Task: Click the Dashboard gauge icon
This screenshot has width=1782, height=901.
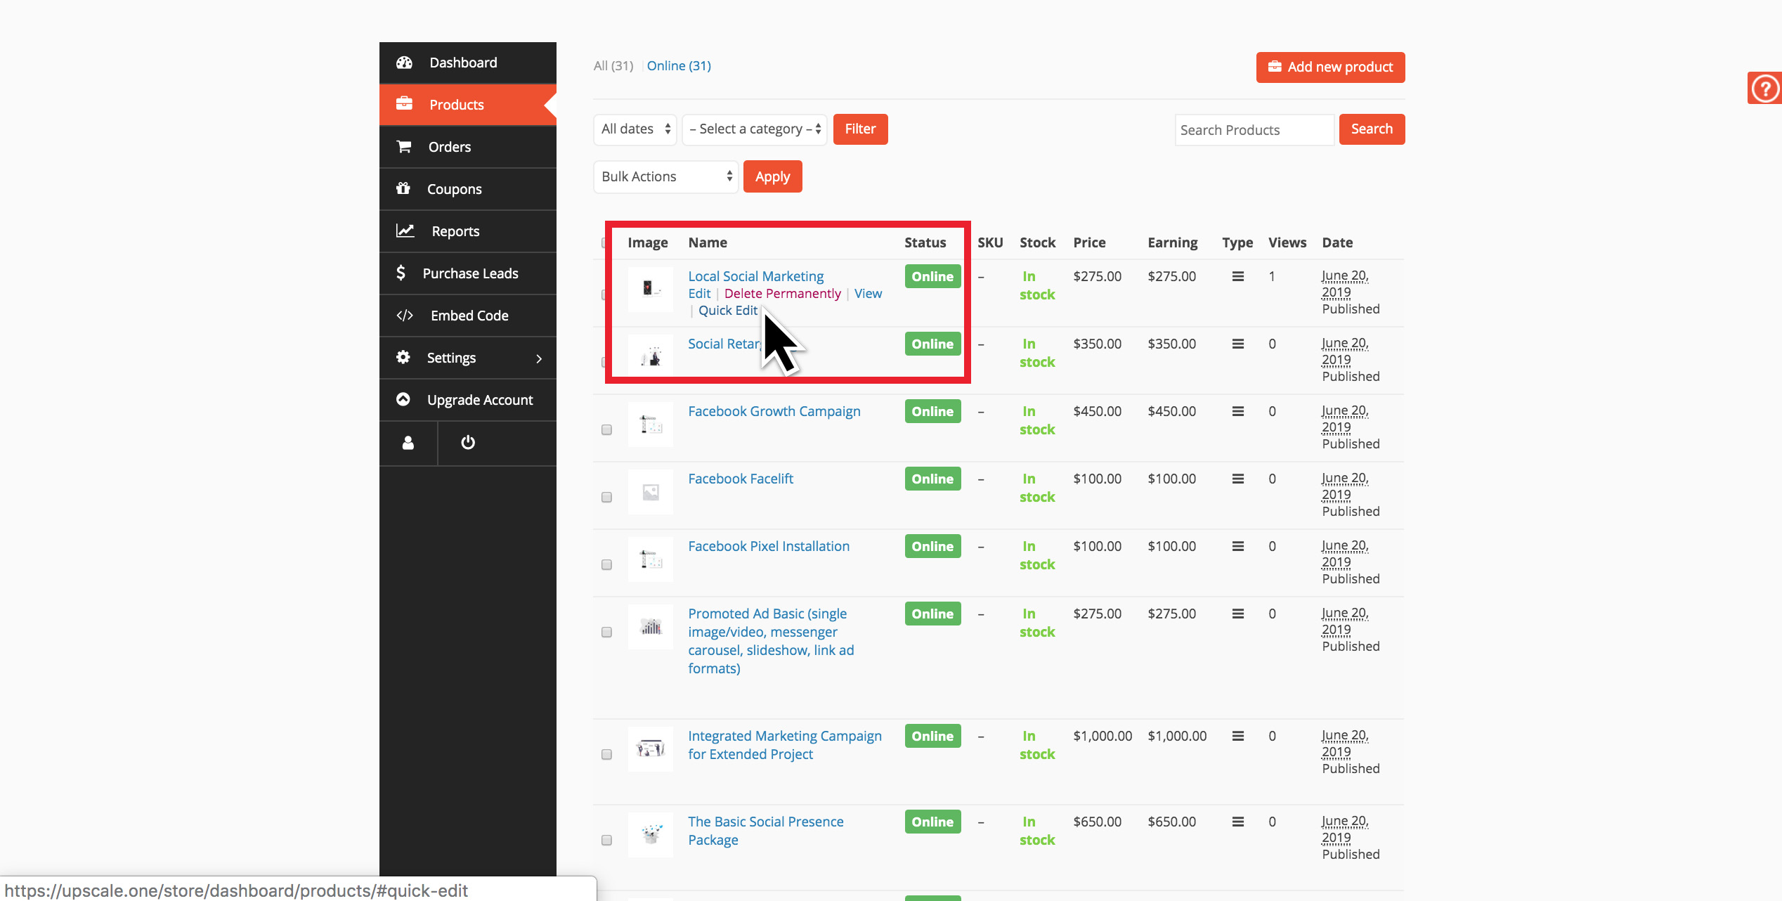Action: point(404,63)
